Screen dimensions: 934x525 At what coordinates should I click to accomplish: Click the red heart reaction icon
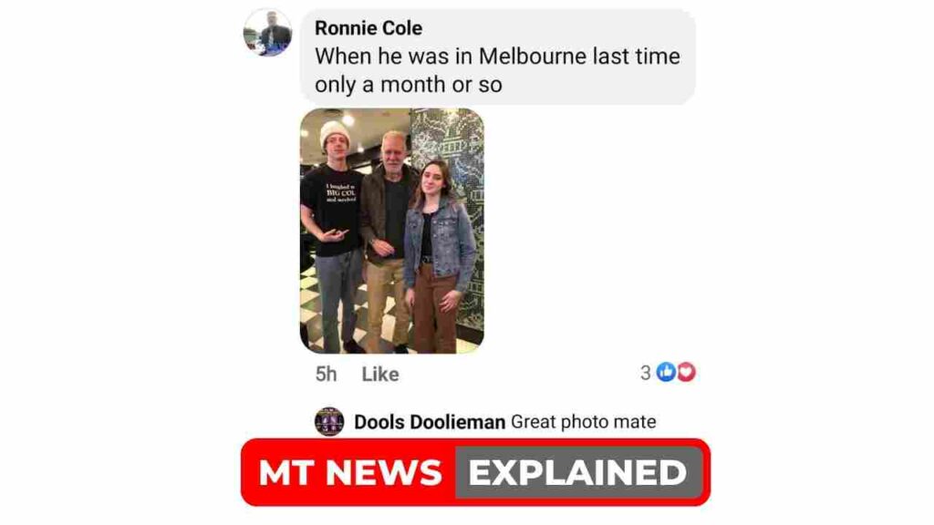(x=686, y=372)
